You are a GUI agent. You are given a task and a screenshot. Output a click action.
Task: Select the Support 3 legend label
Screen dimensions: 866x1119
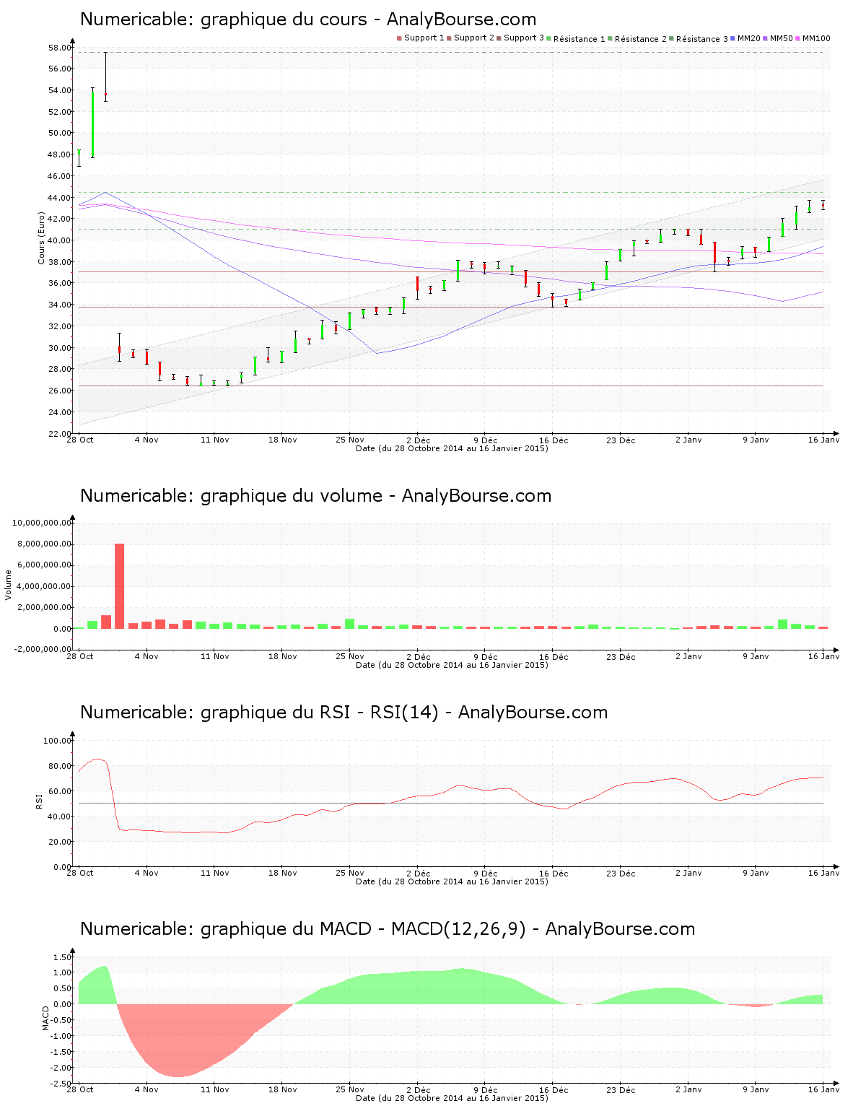click(524, 38)
